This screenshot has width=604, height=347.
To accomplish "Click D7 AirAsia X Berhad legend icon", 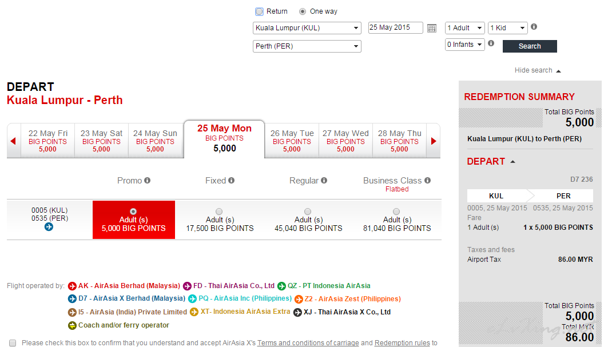I will (72, 298).
